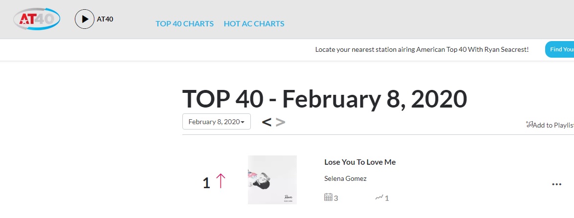574x218 pixels.
Task: Click the Selena Gomez artist name
Action: pos(345,178)
